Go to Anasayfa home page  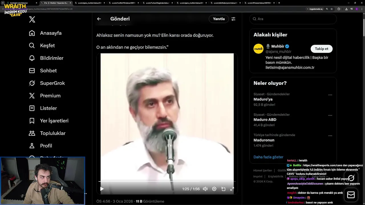[x=45, y=33]
